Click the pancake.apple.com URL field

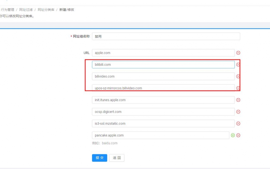tap(161, 135)
